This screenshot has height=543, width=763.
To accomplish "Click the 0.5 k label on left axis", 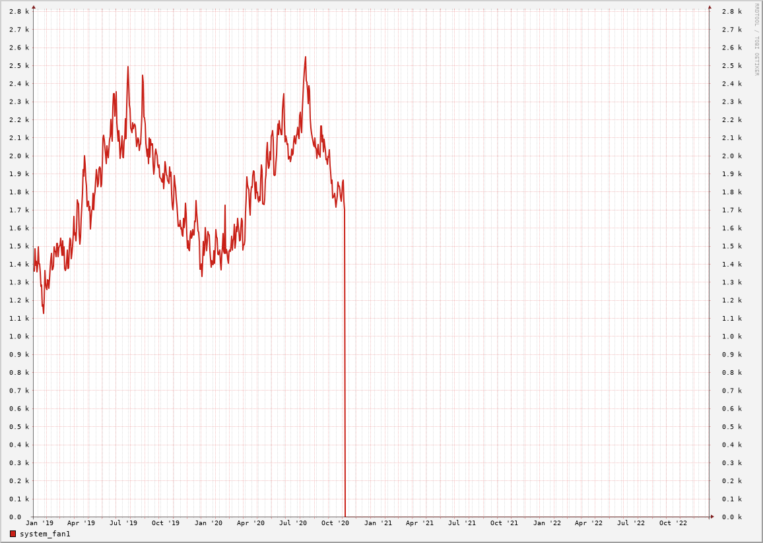I will click(x=19, y=427).
